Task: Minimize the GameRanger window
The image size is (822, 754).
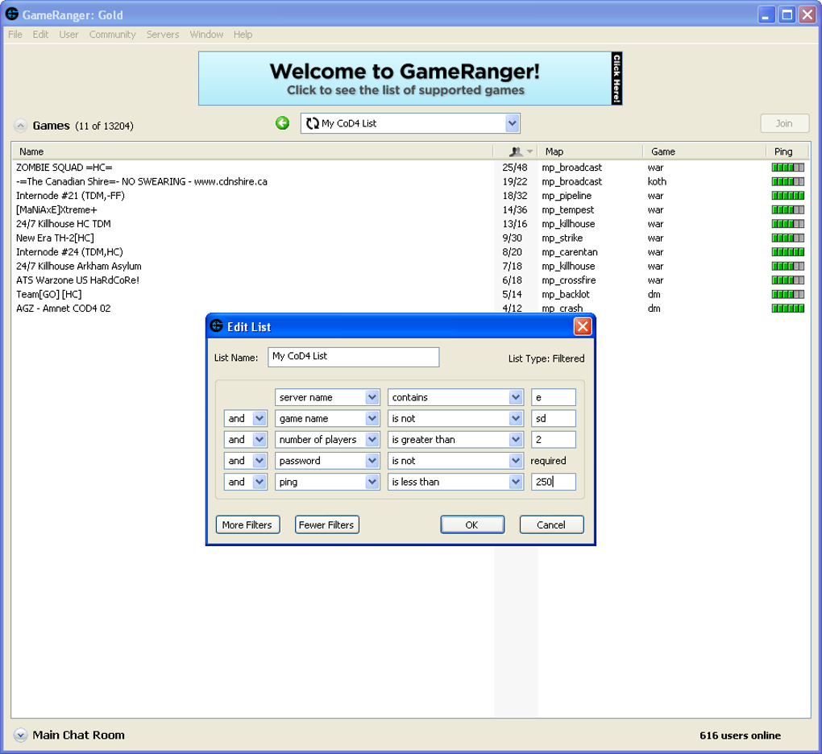Action: pos(766,14)
